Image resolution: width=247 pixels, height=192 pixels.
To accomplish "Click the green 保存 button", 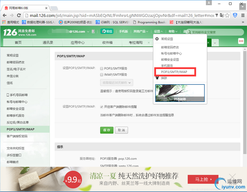I will [107, 130].
